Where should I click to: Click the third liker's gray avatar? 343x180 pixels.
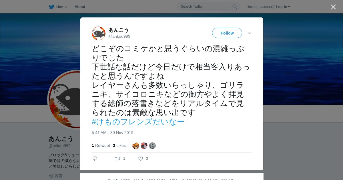coord(152,146)
